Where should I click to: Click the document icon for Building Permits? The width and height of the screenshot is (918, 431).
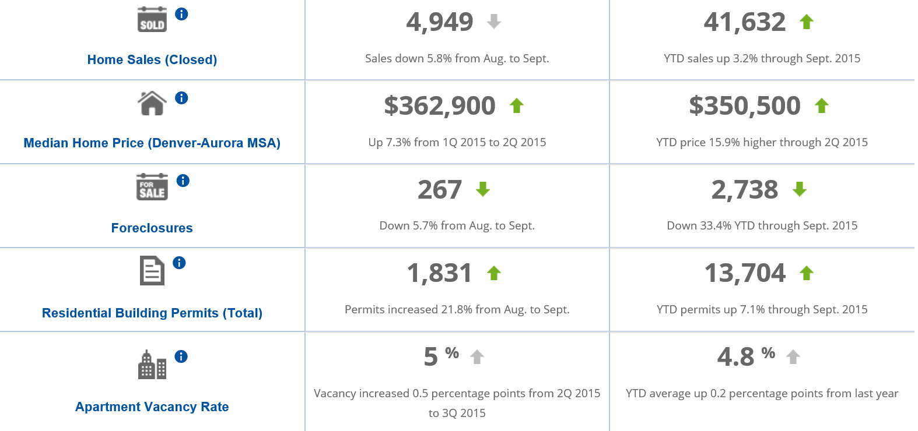[x=152, y=271]
